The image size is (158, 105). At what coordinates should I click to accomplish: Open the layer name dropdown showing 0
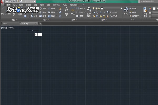[121, 9]
